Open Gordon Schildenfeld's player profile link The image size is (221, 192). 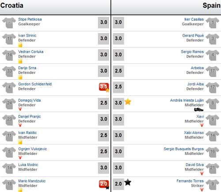pos(35,84)
